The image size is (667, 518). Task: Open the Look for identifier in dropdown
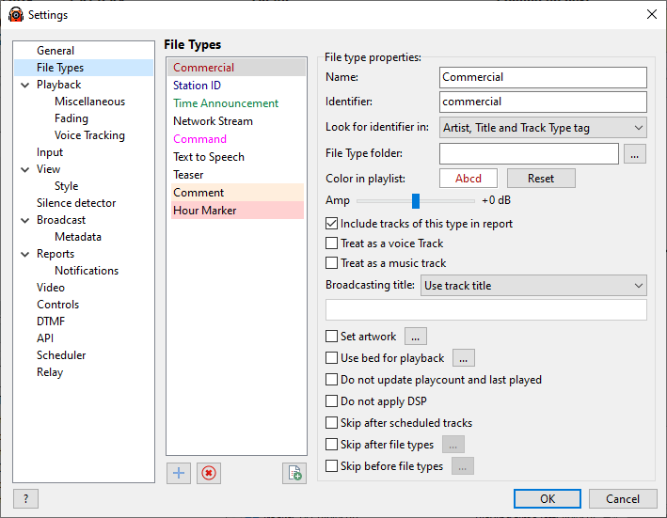coord(543,128)
